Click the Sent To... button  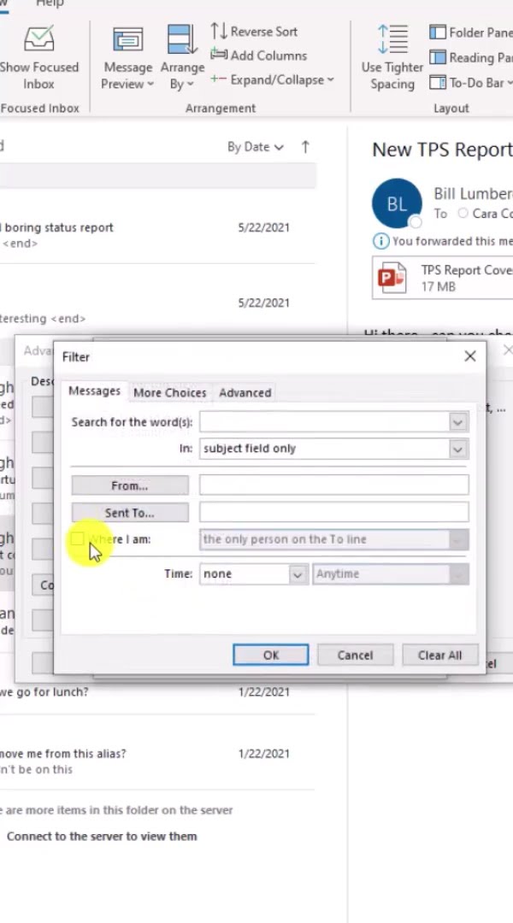pyautogui.click(x=130, y=513)
